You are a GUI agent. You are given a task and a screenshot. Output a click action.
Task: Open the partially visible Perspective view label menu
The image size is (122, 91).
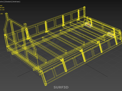click(x=2, y=2)
